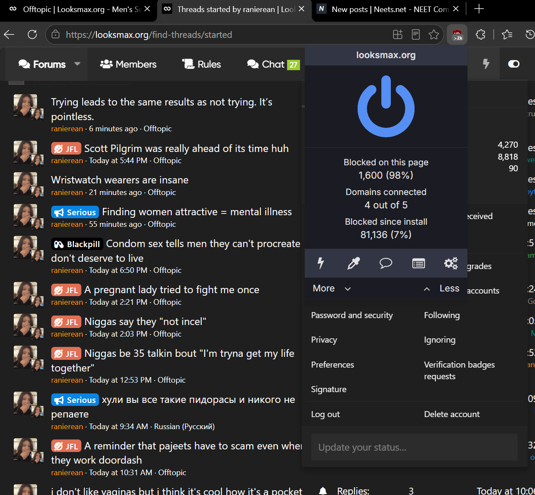Click the uBlock Origin power button
Viewport: 535px width, 495px height.
point(386,106)
